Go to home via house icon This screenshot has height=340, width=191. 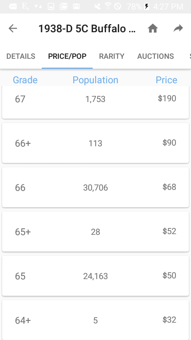click(x=153, y=28)
